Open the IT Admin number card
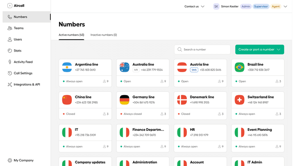 click(x=258, y=161)
